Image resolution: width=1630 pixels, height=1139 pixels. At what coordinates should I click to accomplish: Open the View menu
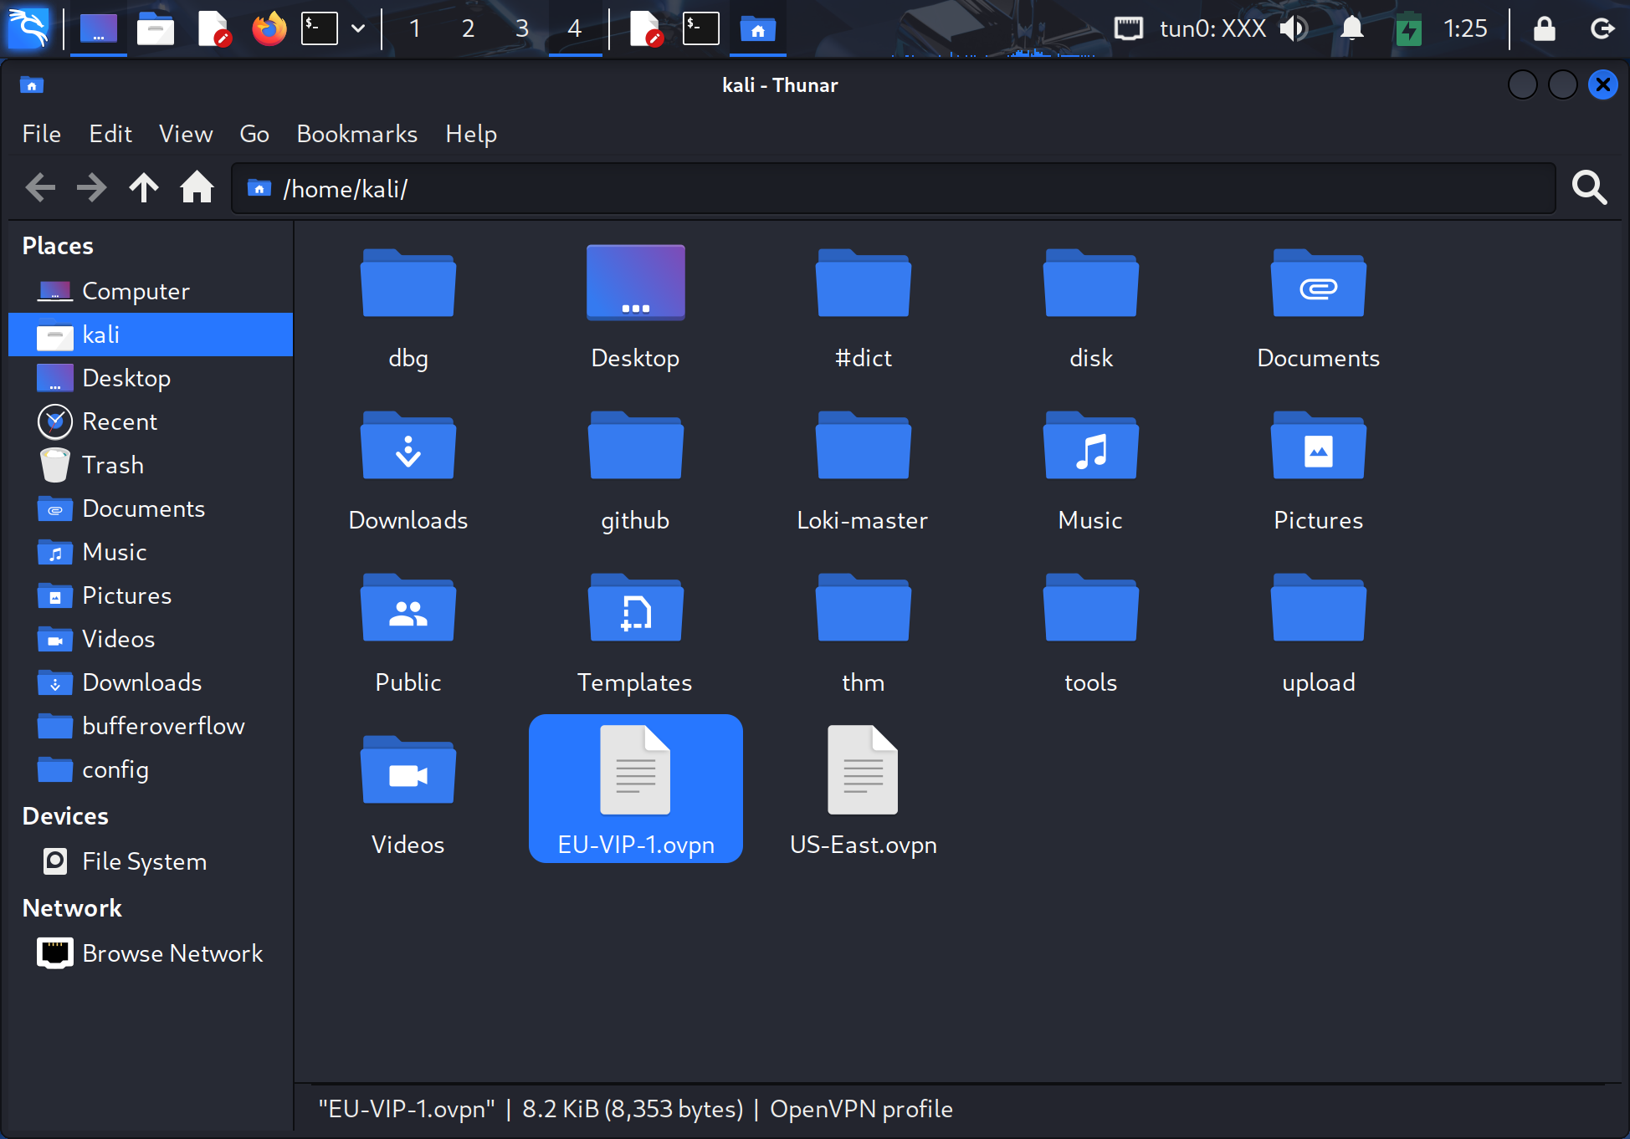point(186,134)
